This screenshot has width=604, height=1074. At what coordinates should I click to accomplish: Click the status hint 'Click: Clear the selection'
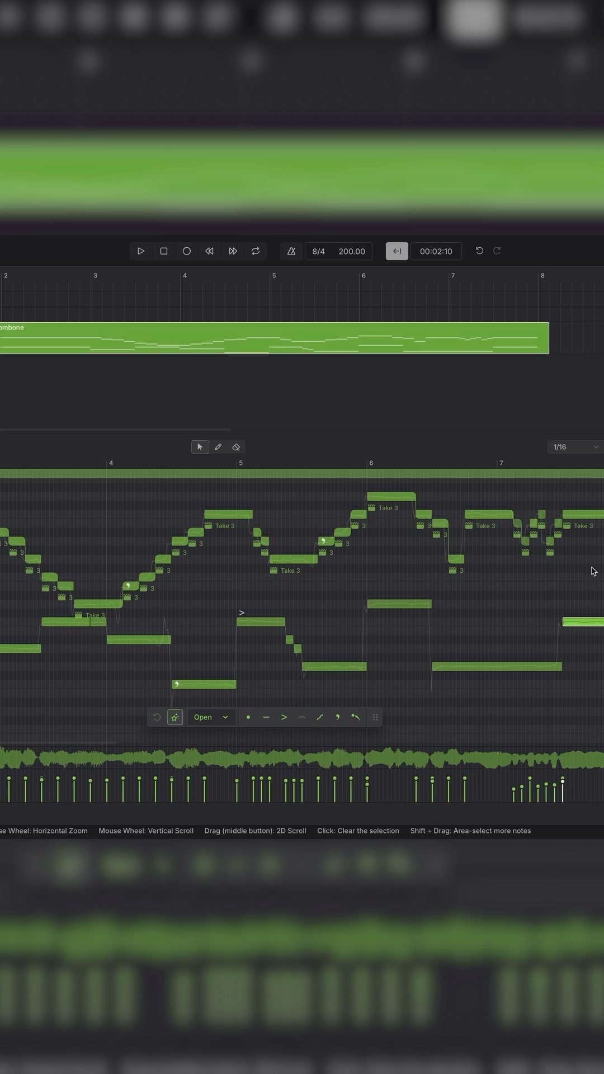click(x=358, y=831)
